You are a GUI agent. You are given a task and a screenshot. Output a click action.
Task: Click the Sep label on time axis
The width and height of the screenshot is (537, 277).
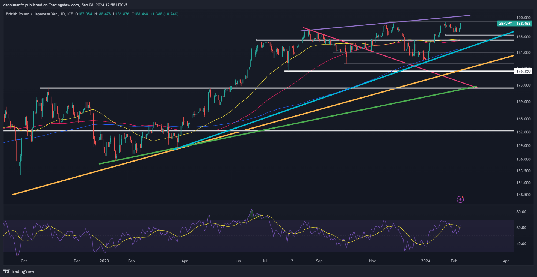[319, 260]
